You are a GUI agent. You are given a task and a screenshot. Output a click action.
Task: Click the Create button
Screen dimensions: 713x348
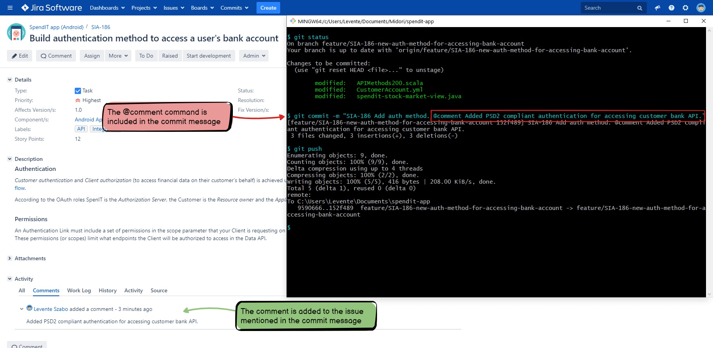click(x=268, y=8)
